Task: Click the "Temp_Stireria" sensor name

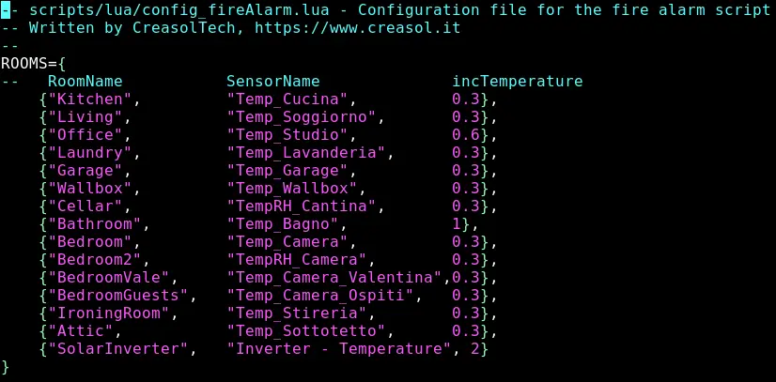Action: coord(297,313)
